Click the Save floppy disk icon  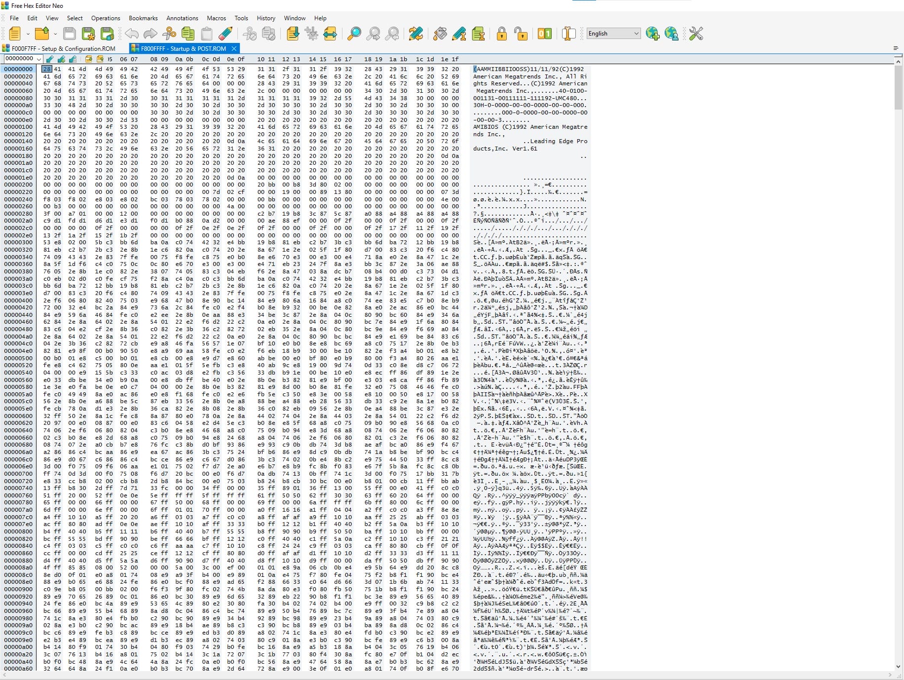[x=70, y=34]
